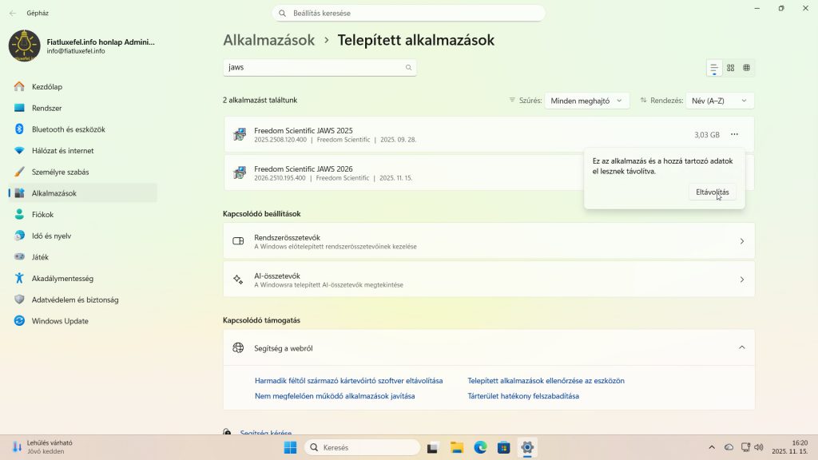
Task: Open Microsoft Edge from the taskbar
Action: [x=479, y=447]
